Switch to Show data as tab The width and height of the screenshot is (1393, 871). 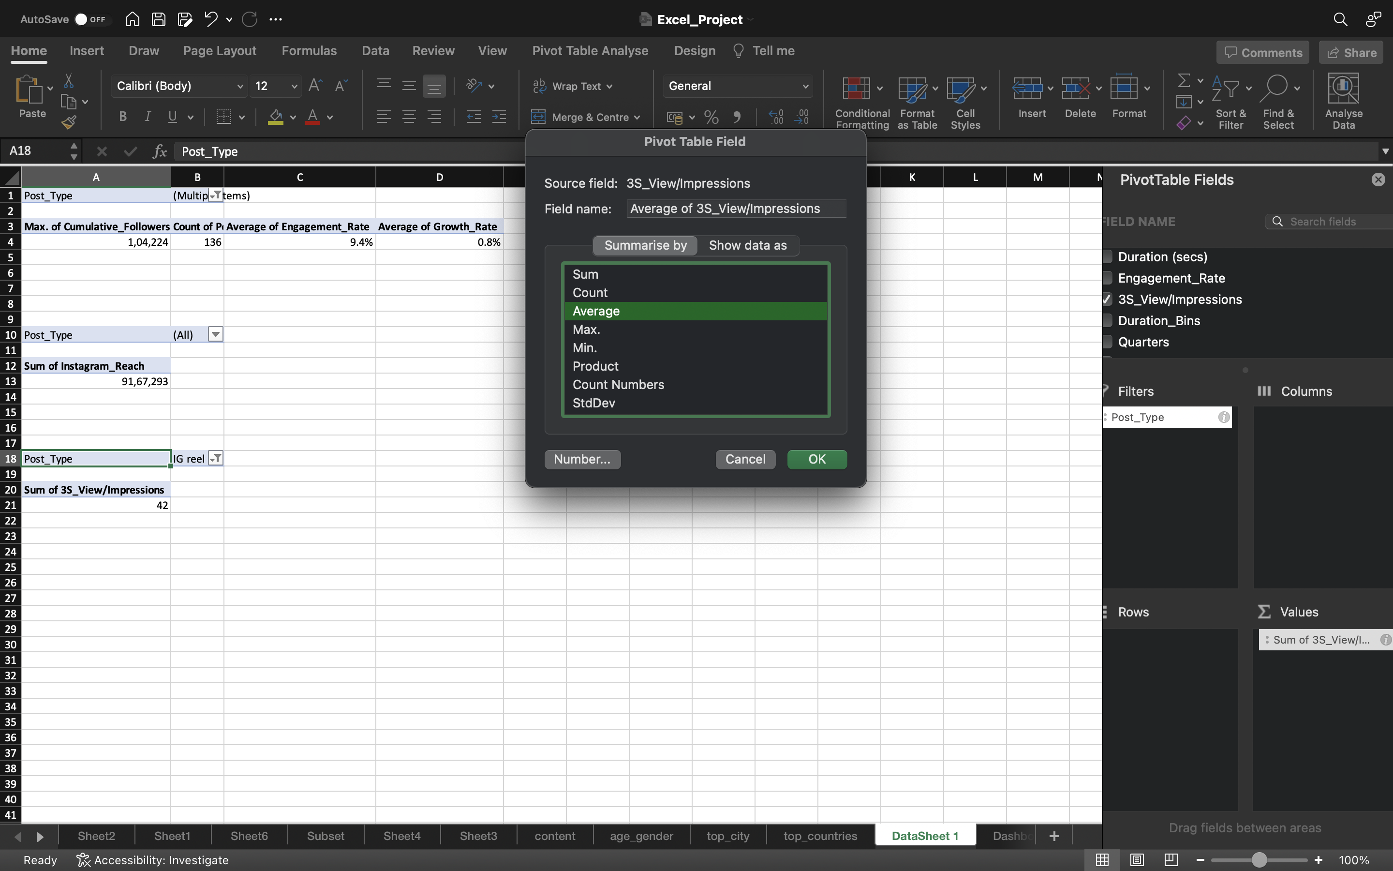tap(748, 245)
